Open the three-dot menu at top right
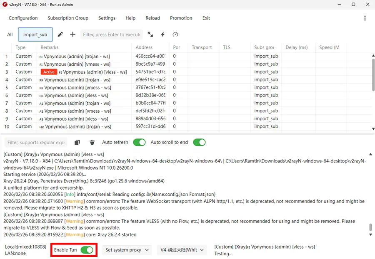375x259 pixels. coord(365,18)
